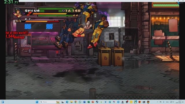Screen dimensions: 185x104
Task: Switch the ENG input language
Action: tap(167, 102)
